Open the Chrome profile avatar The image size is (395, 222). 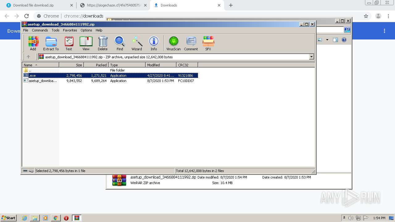[x=378, y=16]
